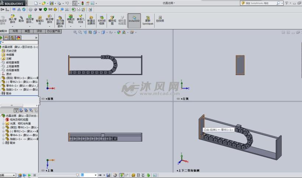Open the playback speed combo box
302x178 pixels.
pyautogui.click(x=88, y=175)
